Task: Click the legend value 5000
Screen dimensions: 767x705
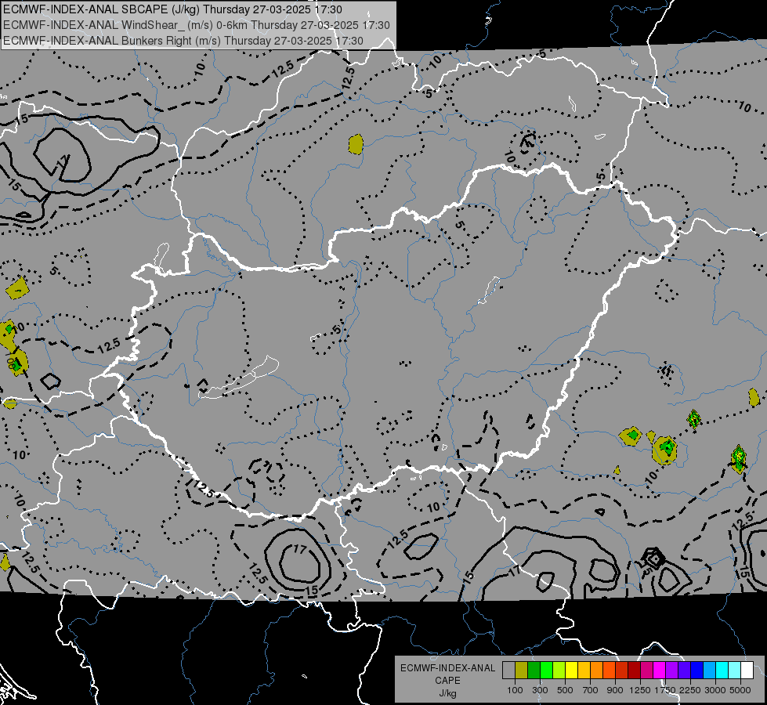Action: tap(740, 690)
